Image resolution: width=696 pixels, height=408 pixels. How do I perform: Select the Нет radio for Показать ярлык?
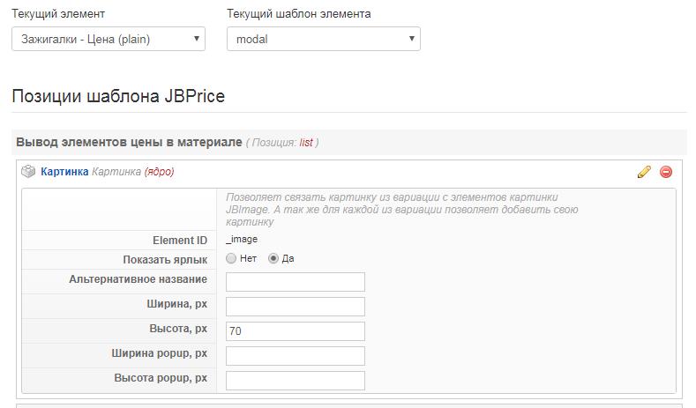click(x=231, y=259)
